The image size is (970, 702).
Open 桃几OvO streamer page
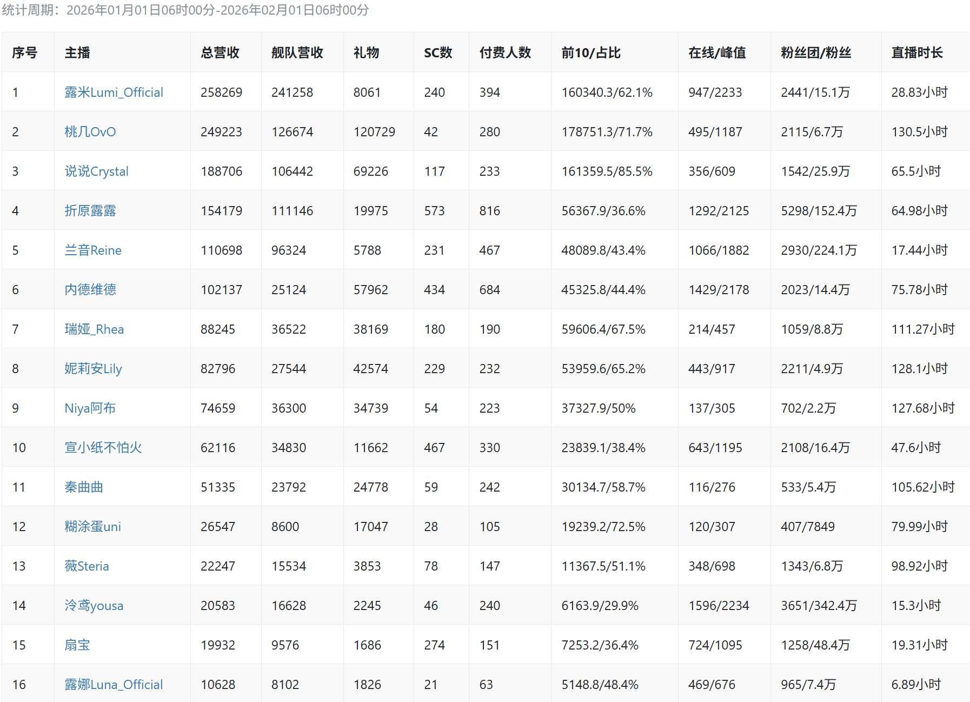tap(90, 132)
